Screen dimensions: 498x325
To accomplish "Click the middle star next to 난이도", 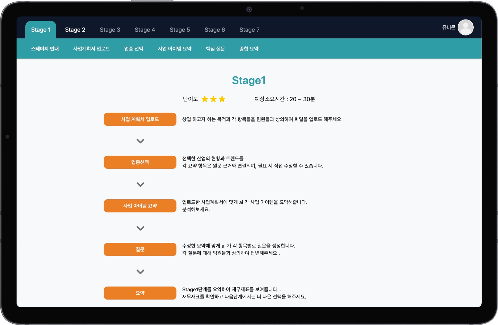I will point(213,99).
